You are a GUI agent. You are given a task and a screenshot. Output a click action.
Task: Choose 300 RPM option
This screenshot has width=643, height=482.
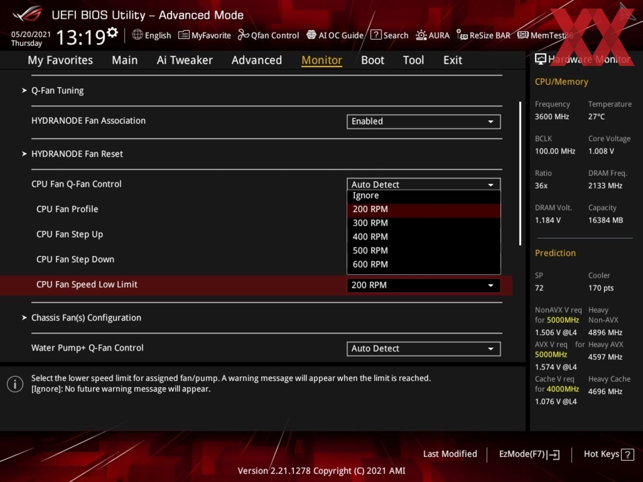point(424,223)
